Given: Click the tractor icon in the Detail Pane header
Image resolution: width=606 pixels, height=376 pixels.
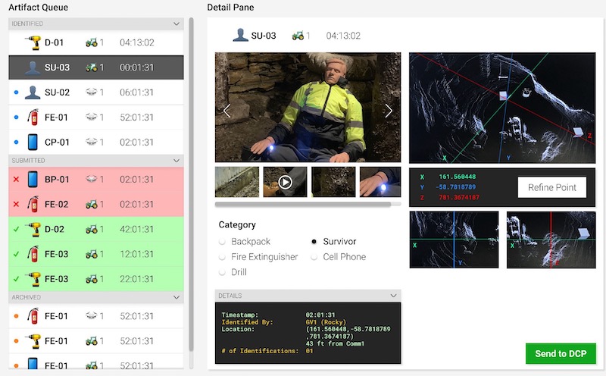Looking at the screenshot, I should coord(297,36).
